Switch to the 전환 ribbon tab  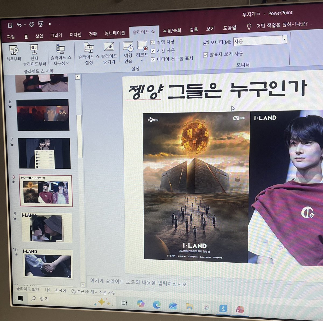[x=93, y=34]
